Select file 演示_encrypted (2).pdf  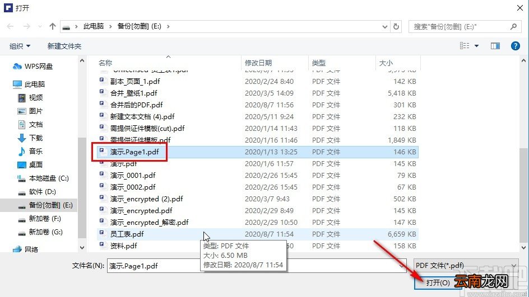pyautogui.click(x=146, y=199)
